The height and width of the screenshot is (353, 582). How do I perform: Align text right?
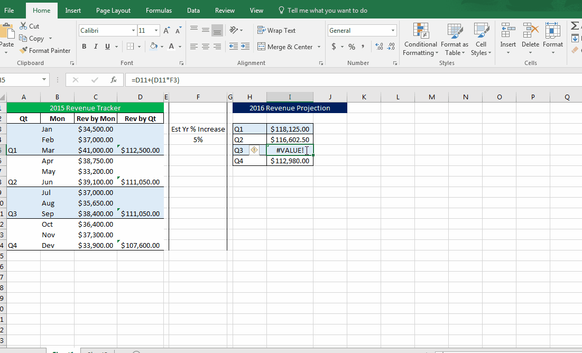click(217, 47)
